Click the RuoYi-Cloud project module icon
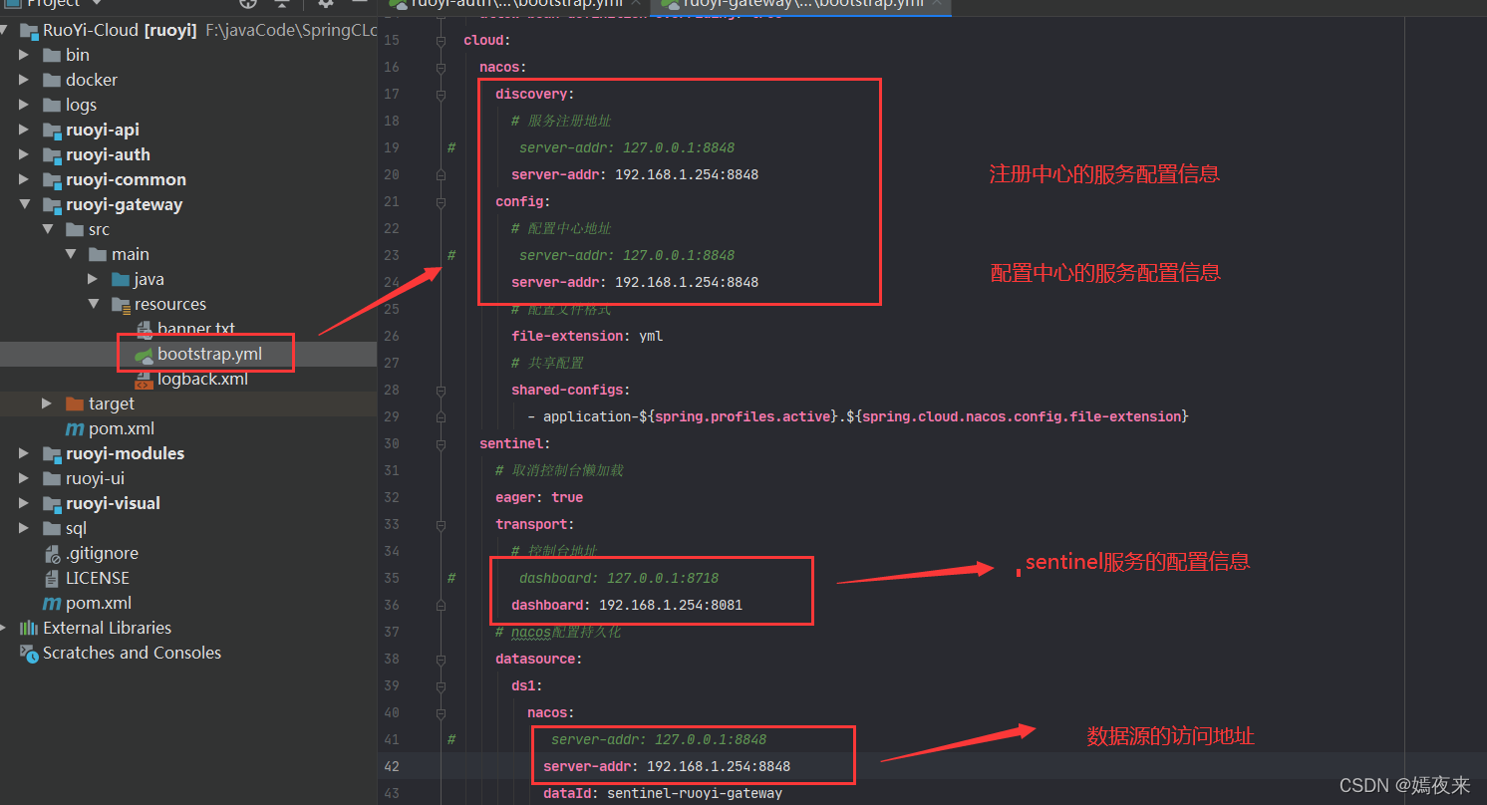Viewport: 1487px width, 805px height. pos(29,31)
